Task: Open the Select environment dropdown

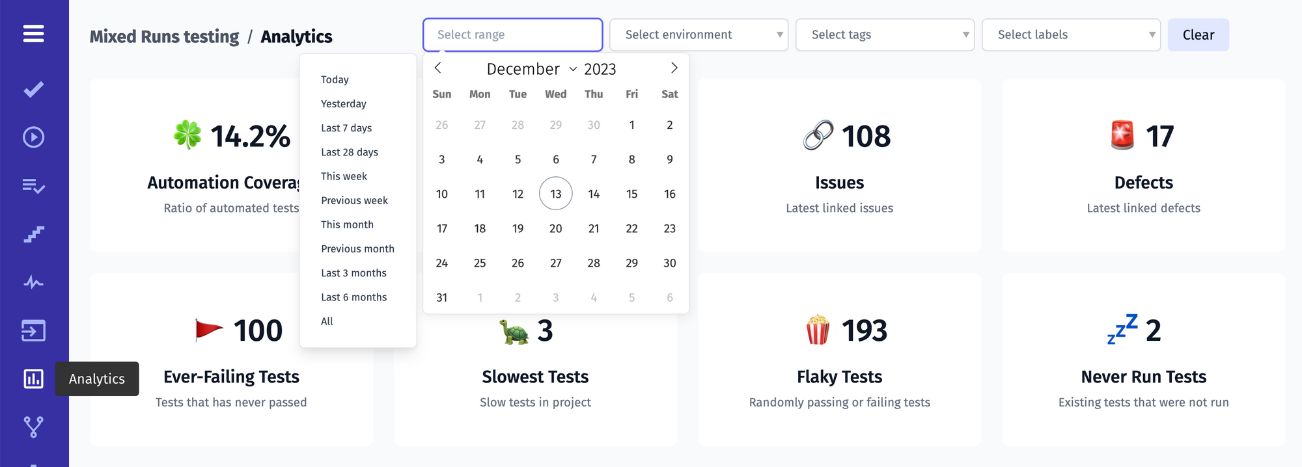Action: click(699, 34)
